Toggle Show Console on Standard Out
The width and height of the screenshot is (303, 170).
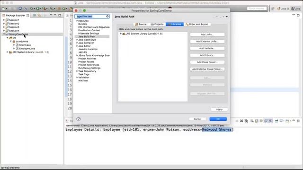(266, 121)
